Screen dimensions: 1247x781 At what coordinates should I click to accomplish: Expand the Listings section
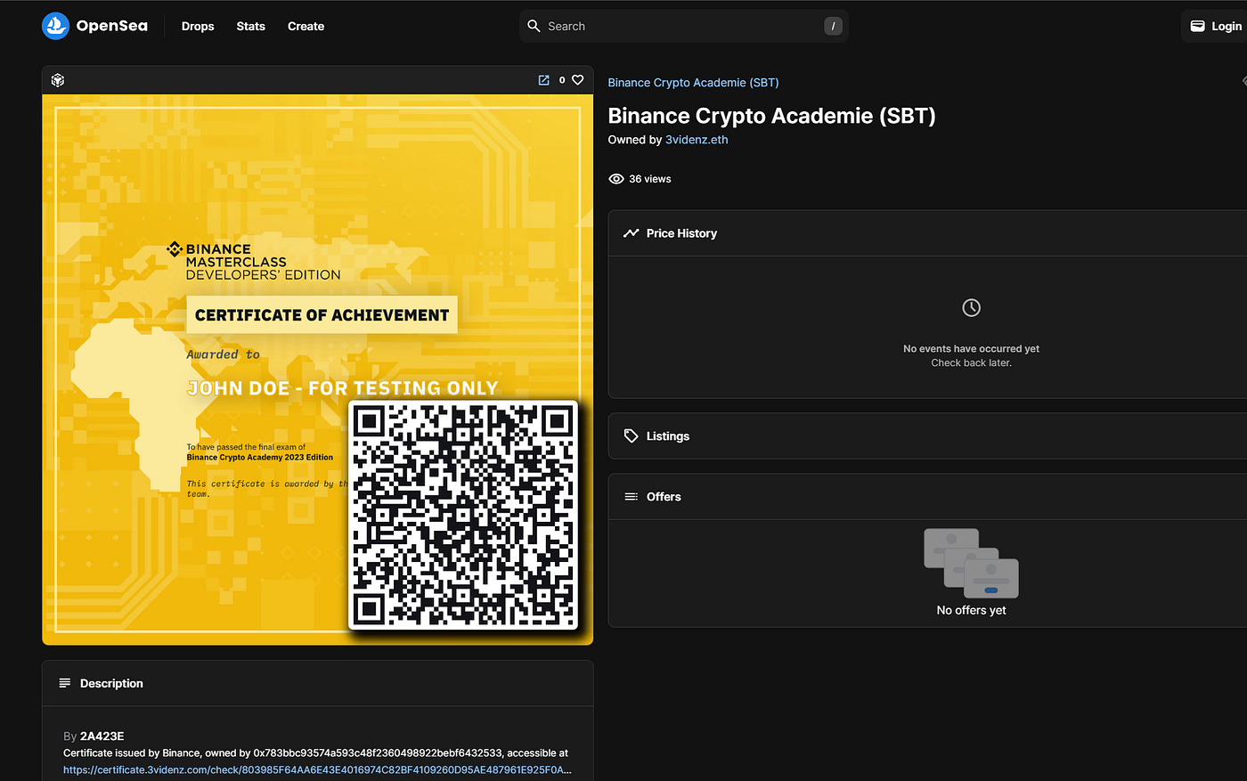pyautogui.click(x=927, y=436)
